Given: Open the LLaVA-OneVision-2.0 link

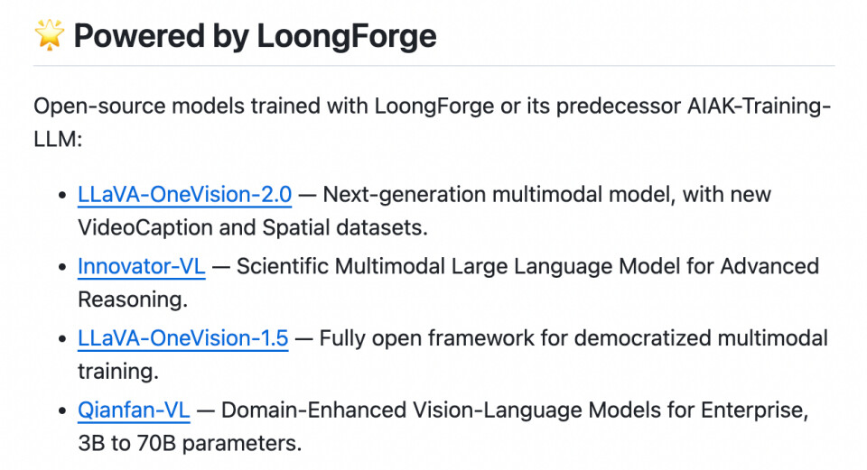Looking at the screenshot, I should (x=184, y=195).
